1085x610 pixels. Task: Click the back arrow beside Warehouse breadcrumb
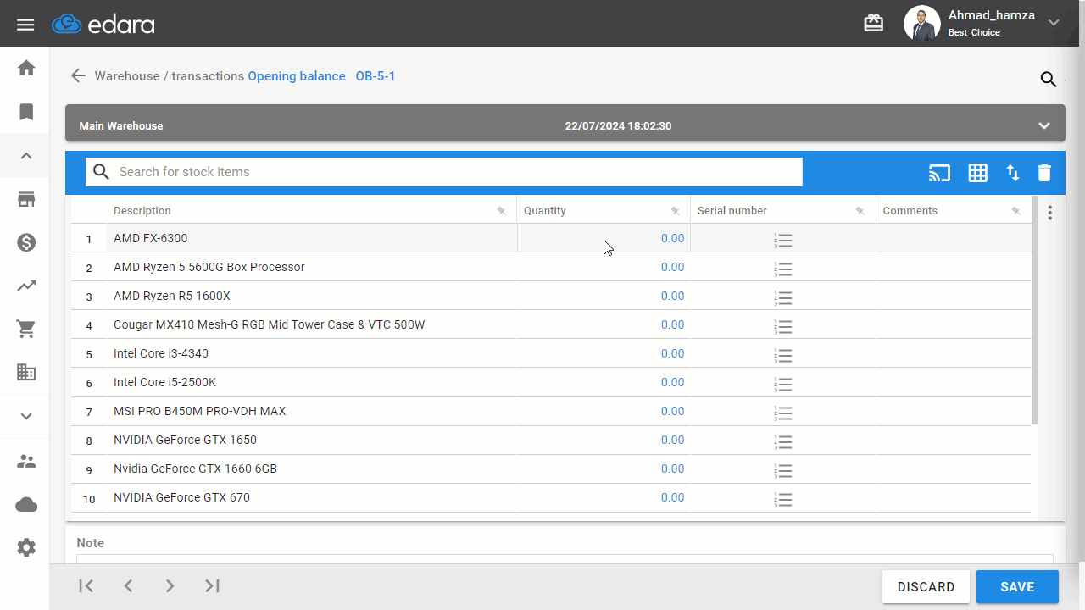point(78,75)
